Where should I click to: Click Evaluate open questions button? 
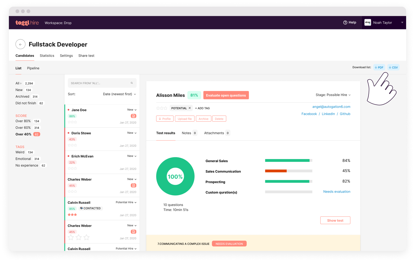(226, 95)
